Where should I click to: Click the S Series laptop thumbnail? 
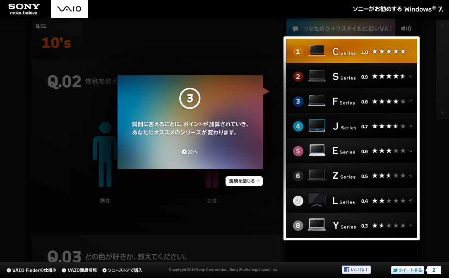point(317,76)
